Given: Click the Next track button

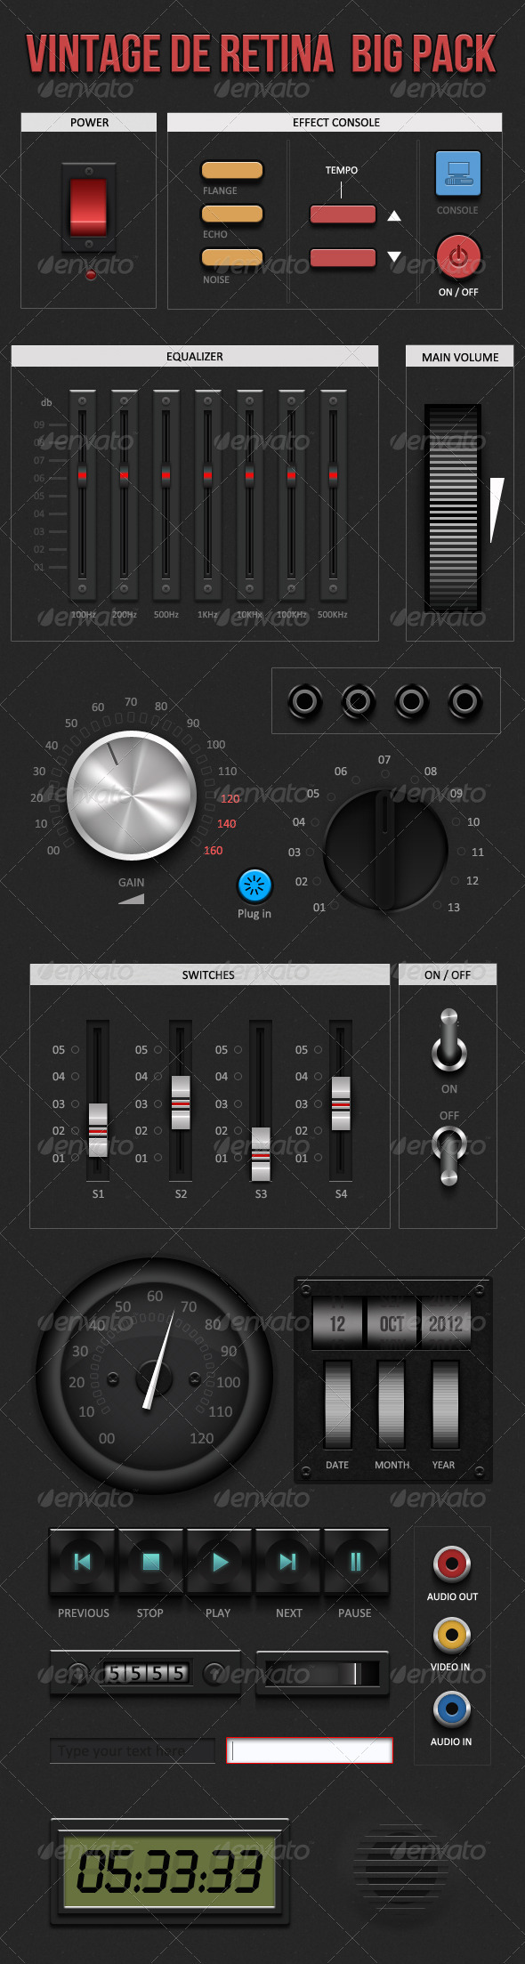Looking at the screenshot, I should pos(287,1562).
